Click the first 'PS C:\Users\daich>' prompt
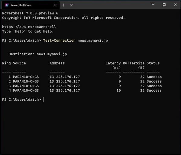The width and height of the screenshot is (181, 155). [21, 40]
